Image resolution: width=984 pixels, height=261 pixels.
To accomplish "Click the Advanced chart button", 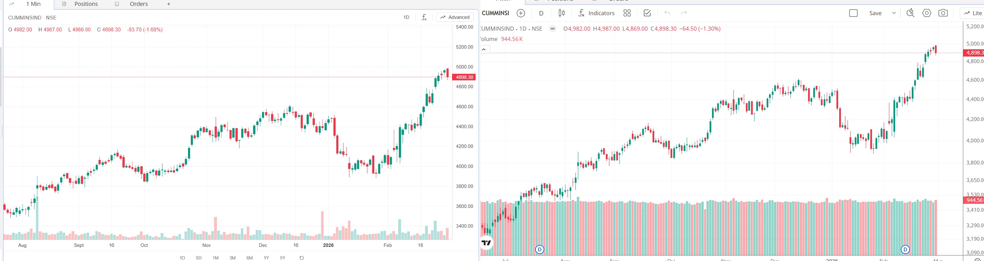I will click(454, 17).
